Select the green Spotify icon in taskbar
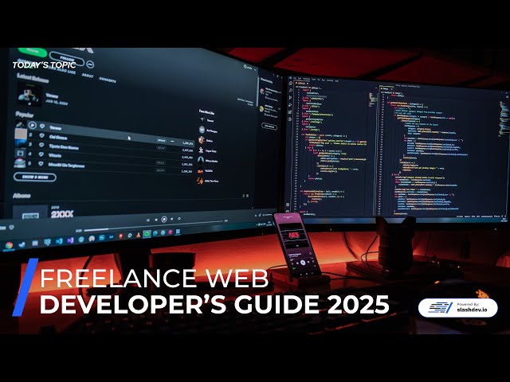This screenshot has height=382, width=510. tap(147, 234)
